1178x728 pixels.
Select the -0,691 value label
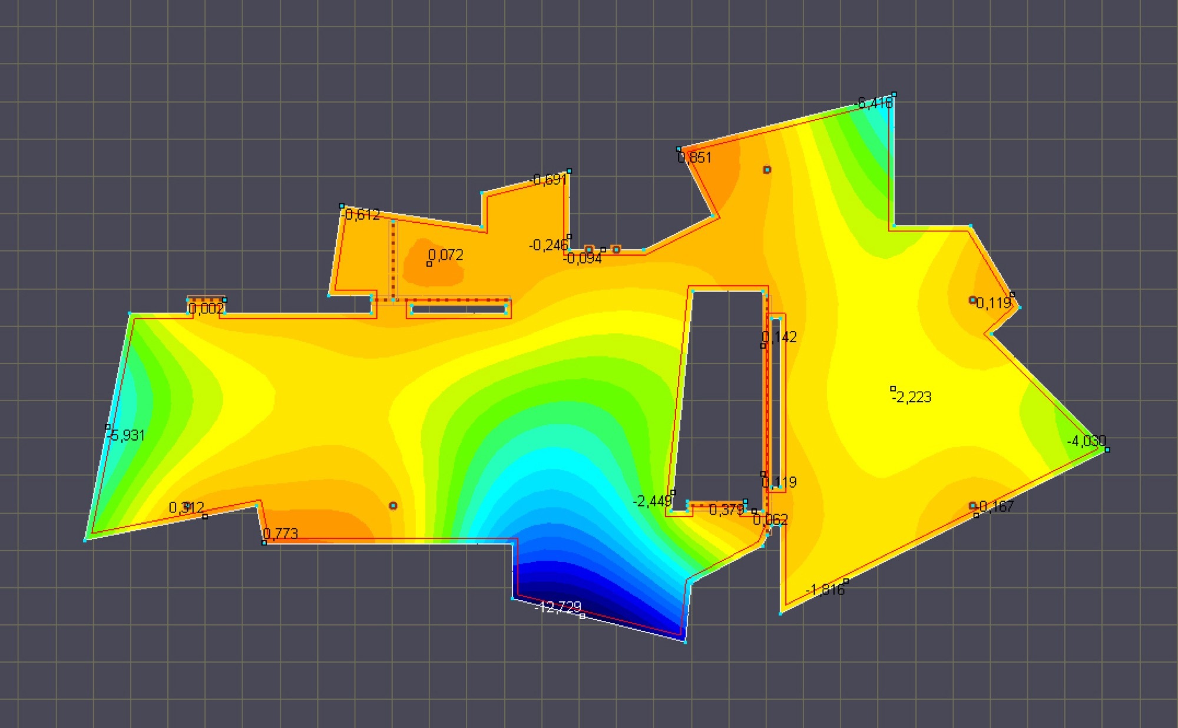[548, 180]
